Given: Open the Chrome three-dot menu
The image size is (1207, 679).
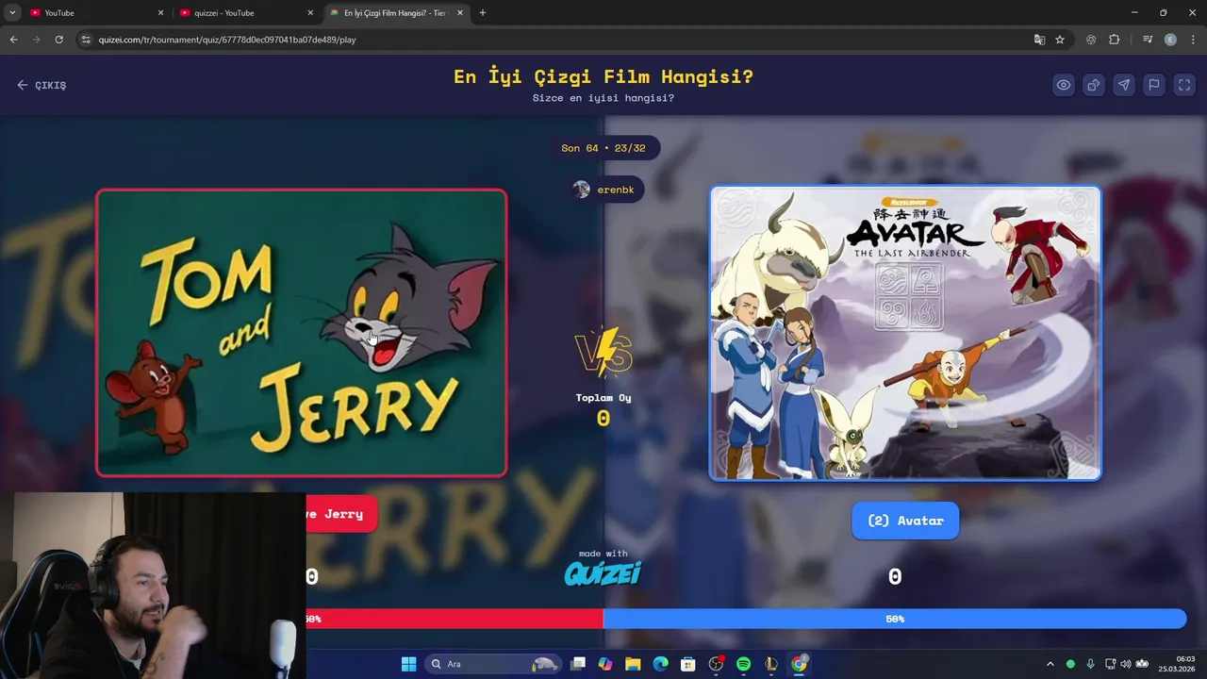Looking at the screenshot, I should pos(1194,40).
